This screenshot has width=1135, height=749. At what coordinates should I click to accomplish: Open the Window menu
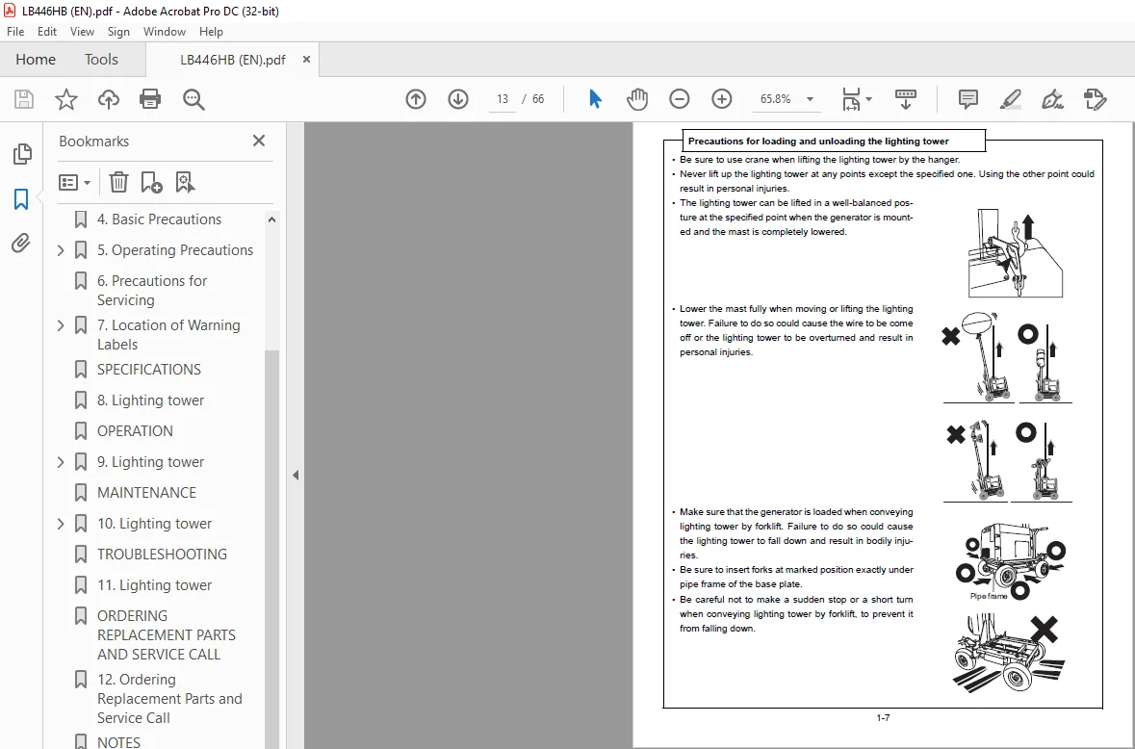pos(165,32)
